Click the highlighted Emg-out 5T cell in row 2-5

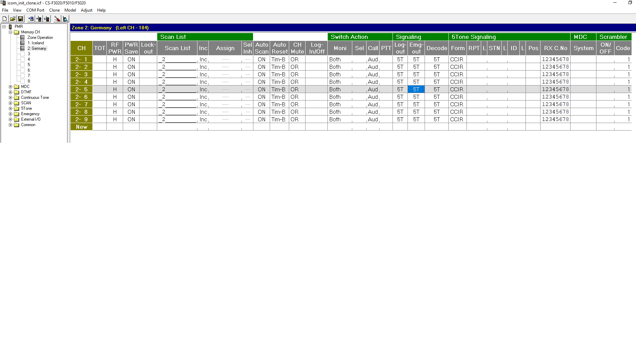(x=416, y=89)
